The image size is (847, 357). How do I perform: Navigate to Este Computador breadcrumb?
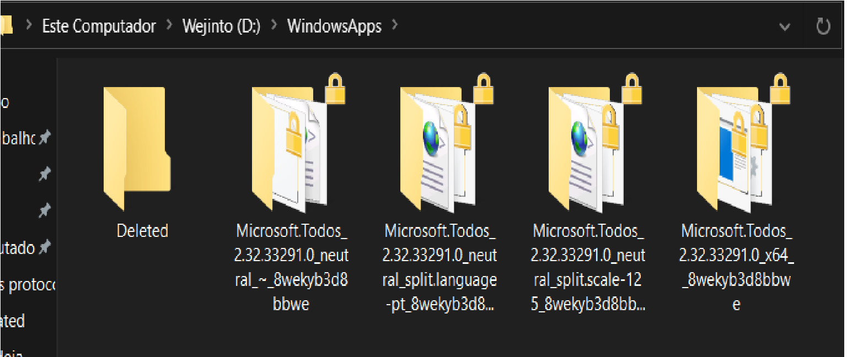point(99,26)
